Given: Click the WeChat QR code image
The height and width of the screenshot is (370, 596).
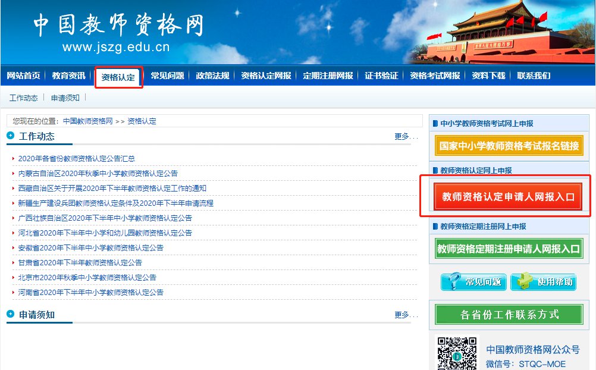Looking at the screenshot, I should click(x=457, y=353).
